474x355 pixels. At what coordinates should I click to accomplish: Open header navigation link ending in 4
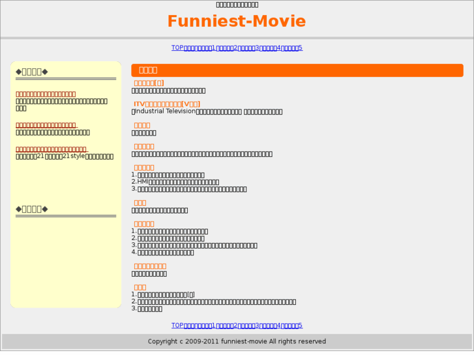(270, 48)
